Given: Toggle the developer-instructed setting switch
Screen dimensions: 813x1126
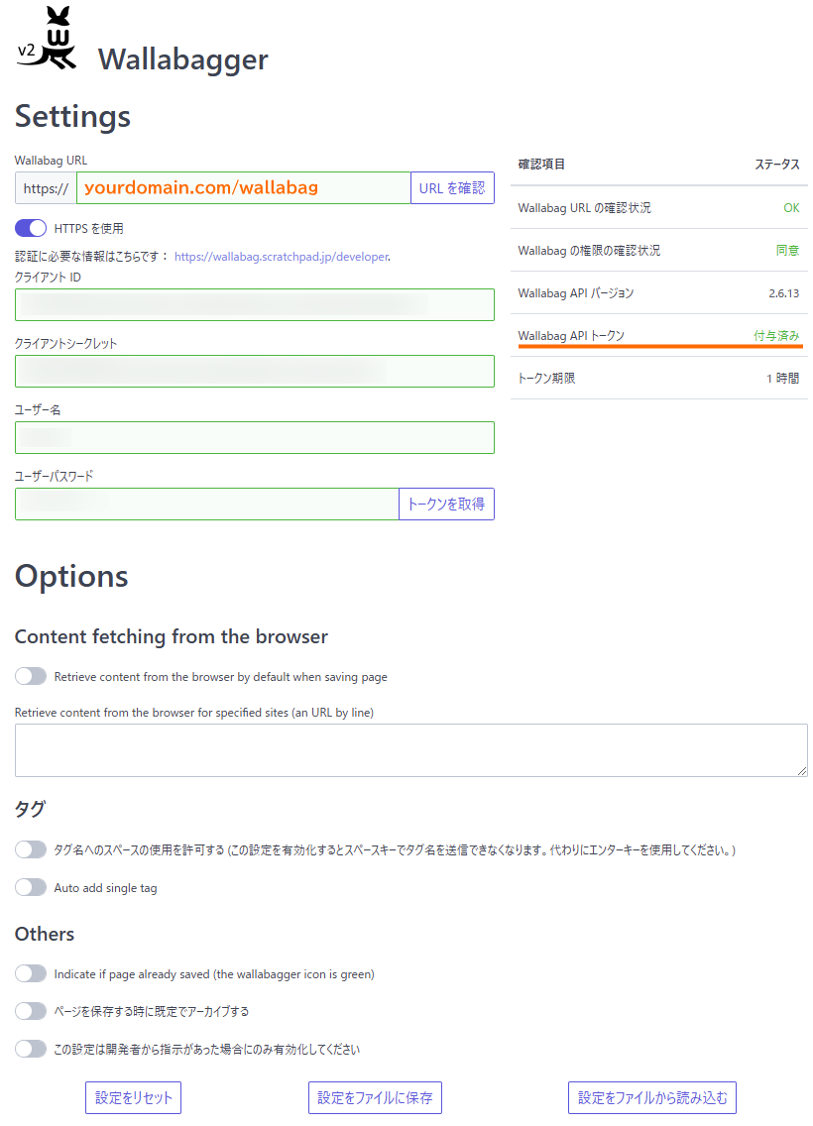Looking at the screenshot, I should pyautogui.click(x=31, y=1049).
